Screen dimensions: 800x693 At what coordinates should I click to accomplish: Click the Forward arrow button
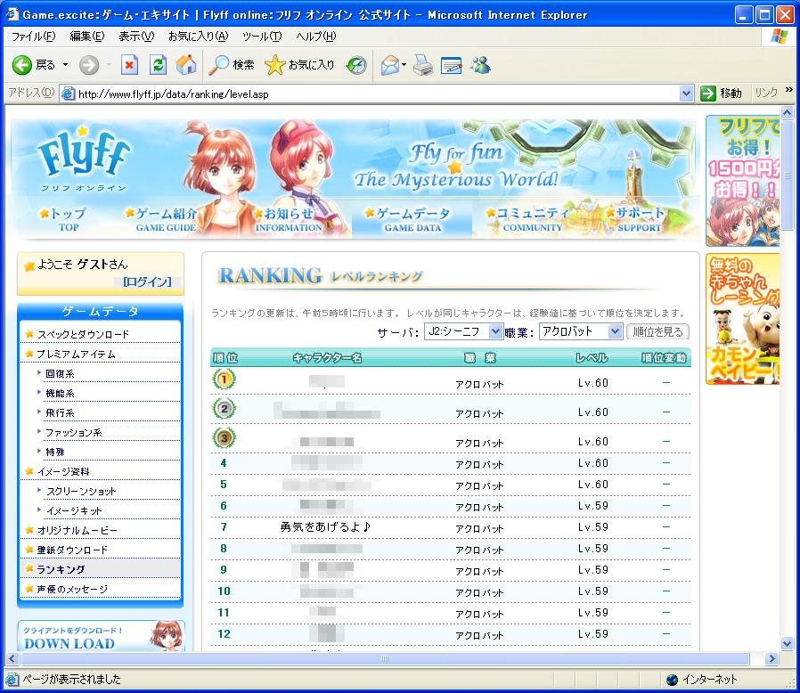89,65
